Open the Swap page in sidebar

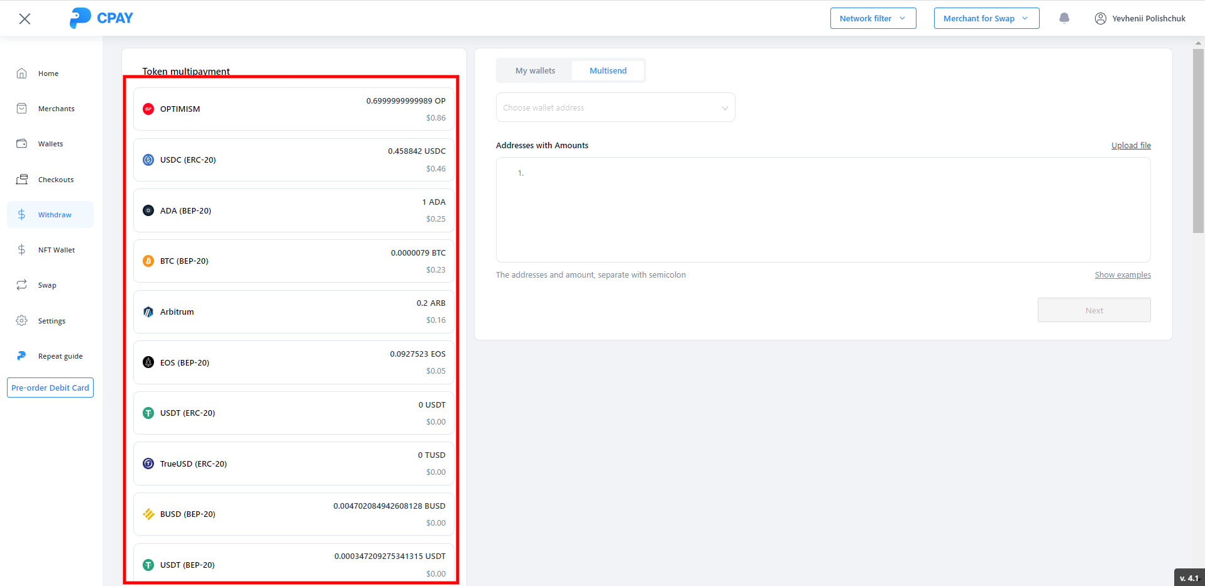[x=47, y=285]
